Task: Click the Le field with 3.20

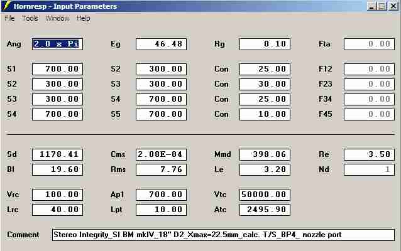Action: tap(265, 169)
